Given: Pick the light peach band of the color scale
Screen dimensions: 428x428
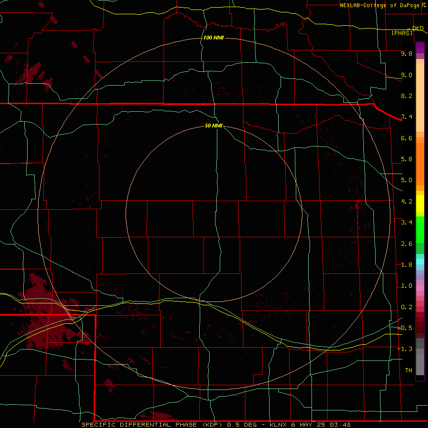Looking at the screenshot, I should click(420, 97).
